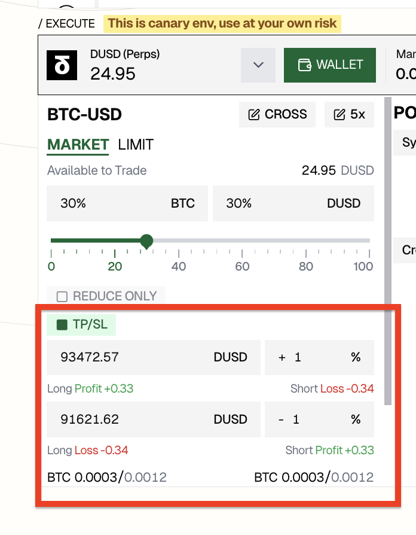Switch to the LIMIT order tab
Viewport: 416px width, 535px height.
click(136, 144)
